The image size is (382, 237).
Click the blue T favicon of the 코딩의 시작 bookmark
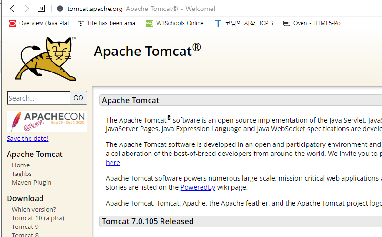pos(218,23)
